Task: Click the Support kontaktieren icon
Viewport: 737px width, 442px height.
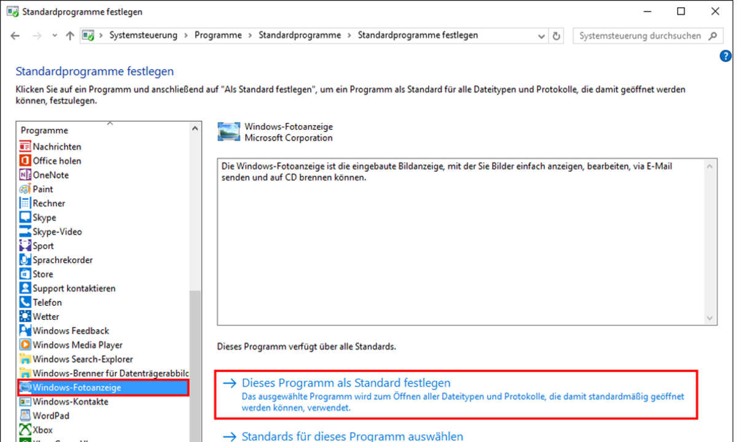Action: pos(25,288)
